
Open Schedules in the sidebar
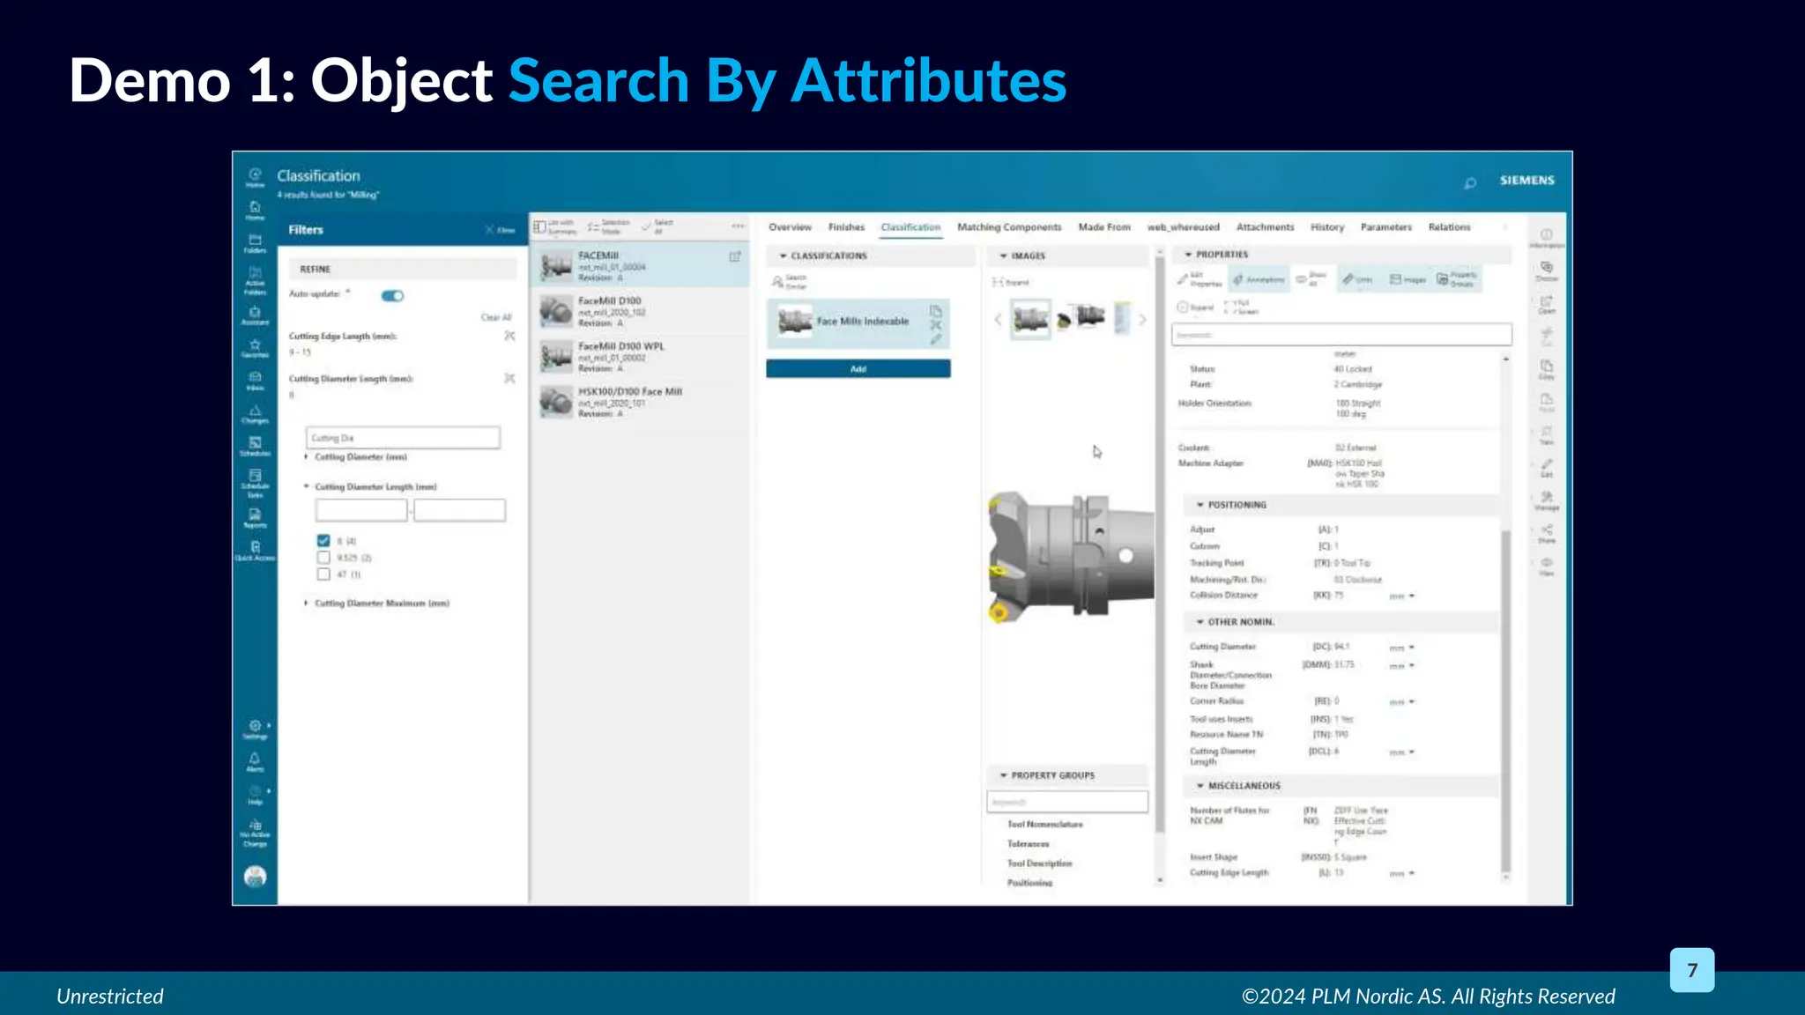coord(255,447)
